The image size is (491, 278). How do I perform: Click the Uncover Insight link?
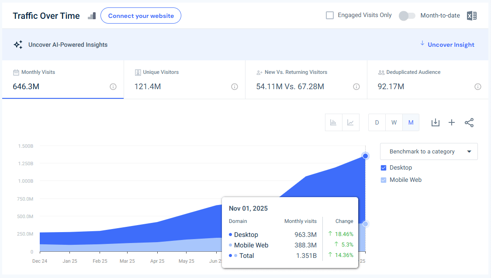pos(451,44)
